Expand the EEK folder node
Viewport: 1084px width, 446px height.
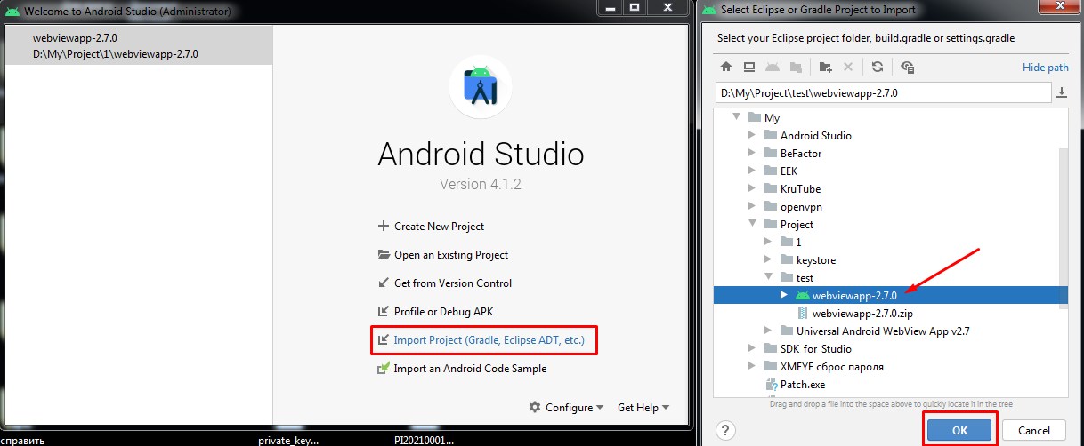pos(752,171)
